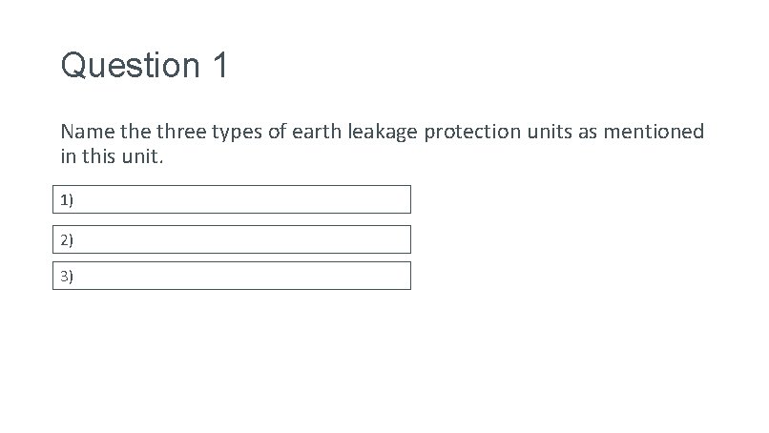Click the first answer input box
The height and width of the screenshot is (433, 769).
pos(231,199)
